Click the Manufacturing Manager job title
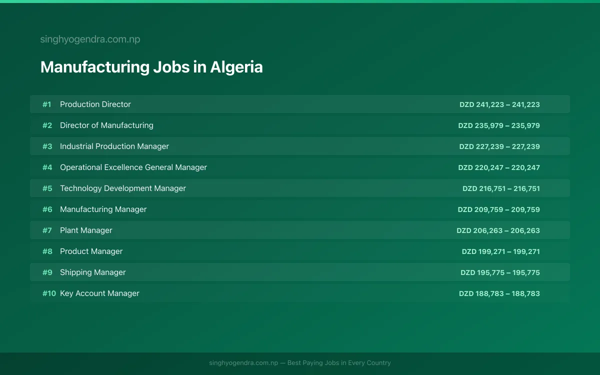This screenshot has height=375, width=600. pos(103,209)
